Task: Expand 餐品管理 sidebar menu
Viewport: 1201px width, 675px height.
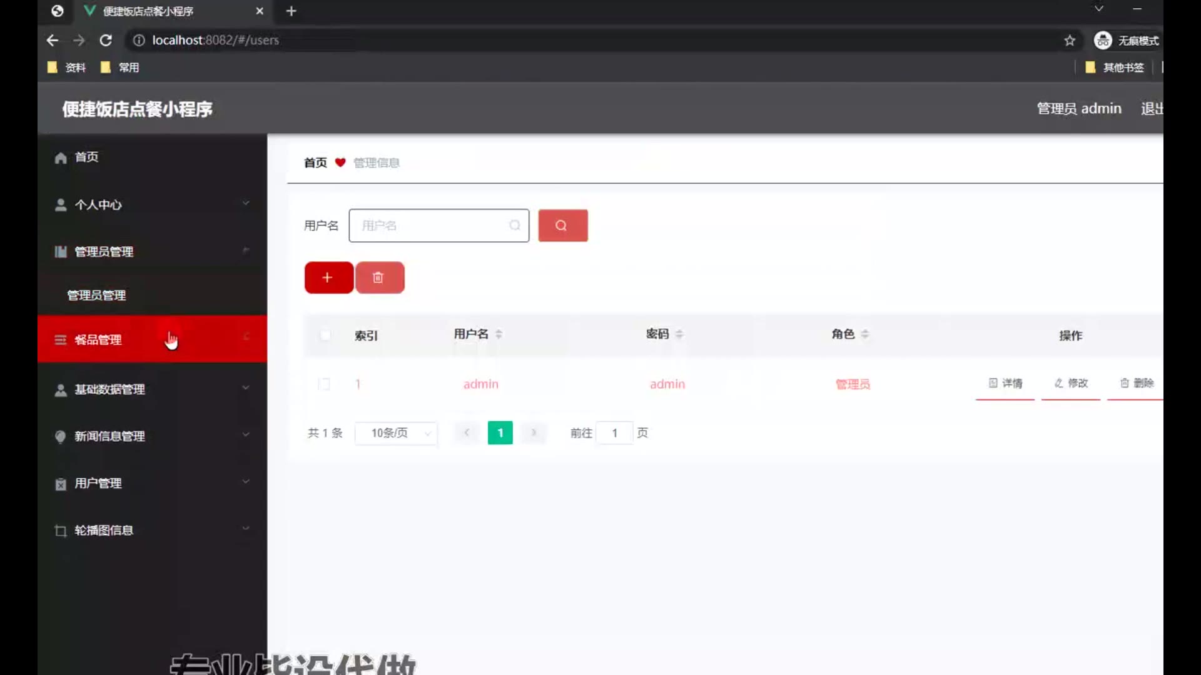Action: click(152, 339)
